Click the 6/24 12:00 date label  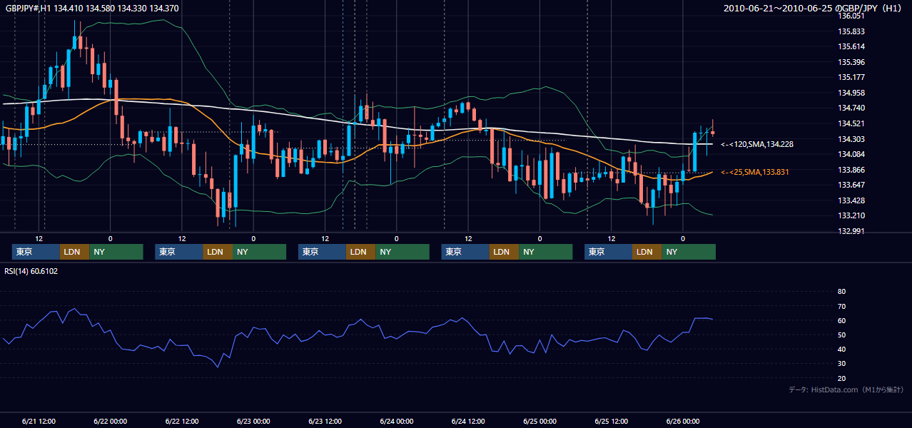point(468,421)
